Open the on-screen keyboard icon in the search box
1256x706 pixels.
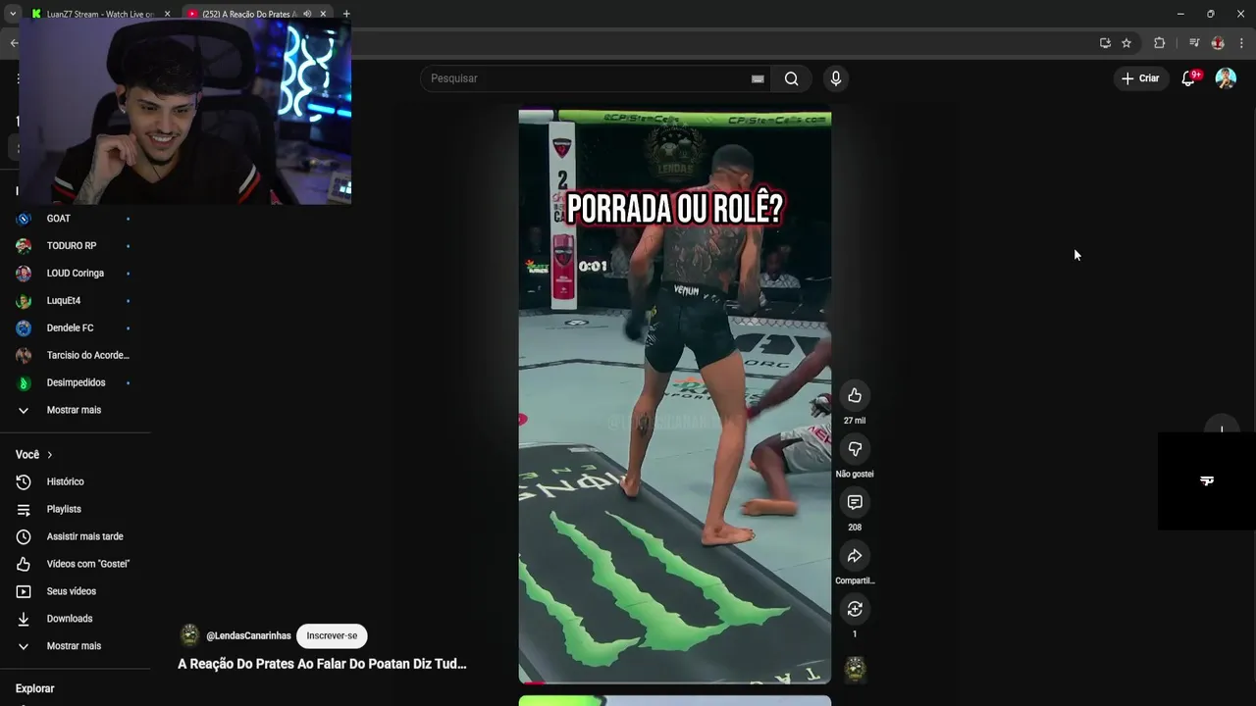(758, 78)
